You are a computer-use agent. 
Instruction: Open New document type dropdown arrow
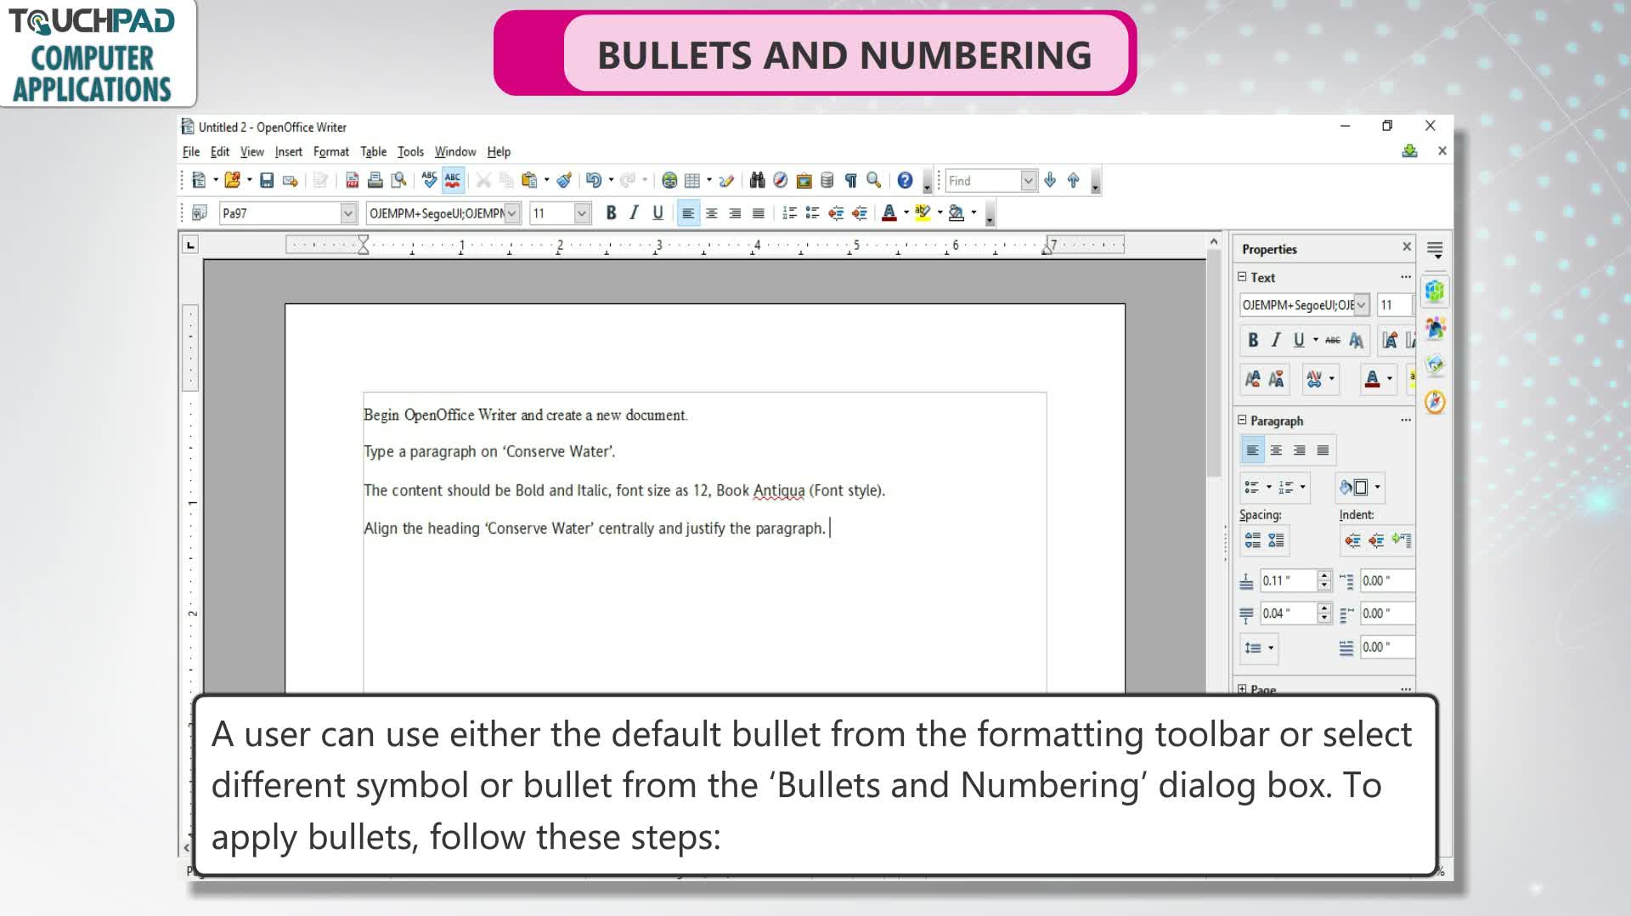coord(216,180)
